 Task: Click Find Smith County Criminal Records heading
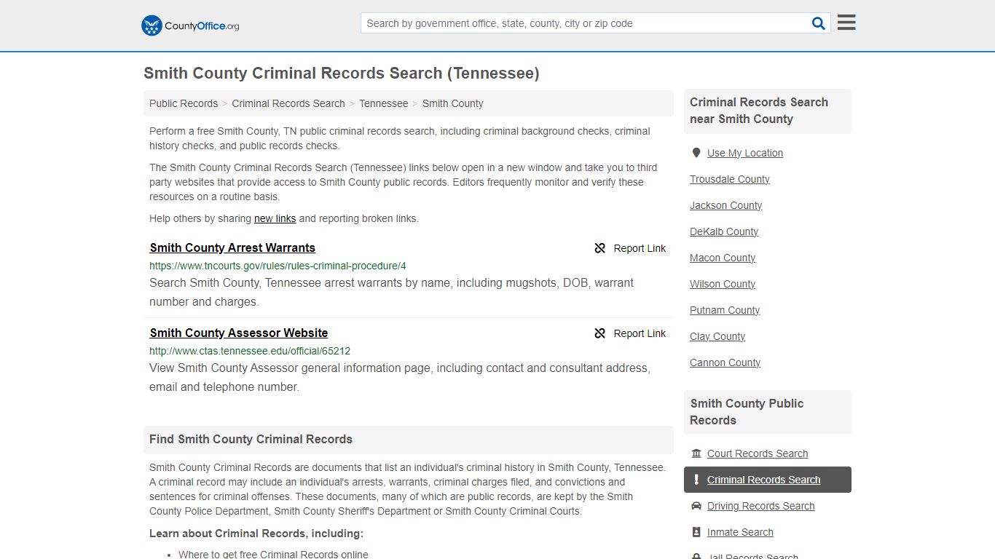251,440
